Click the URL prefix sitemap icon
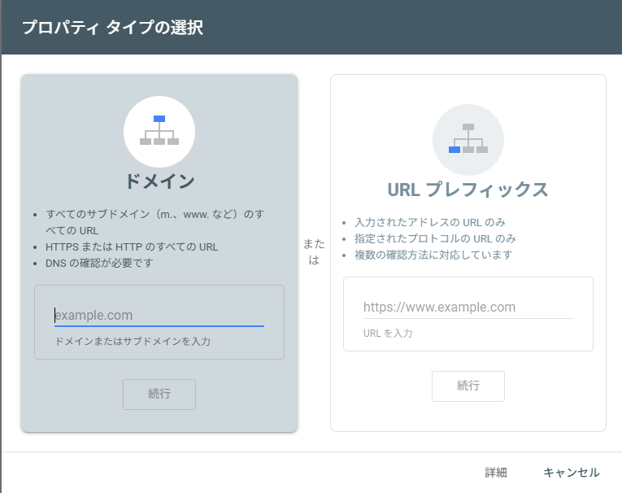 coord(468,139)
